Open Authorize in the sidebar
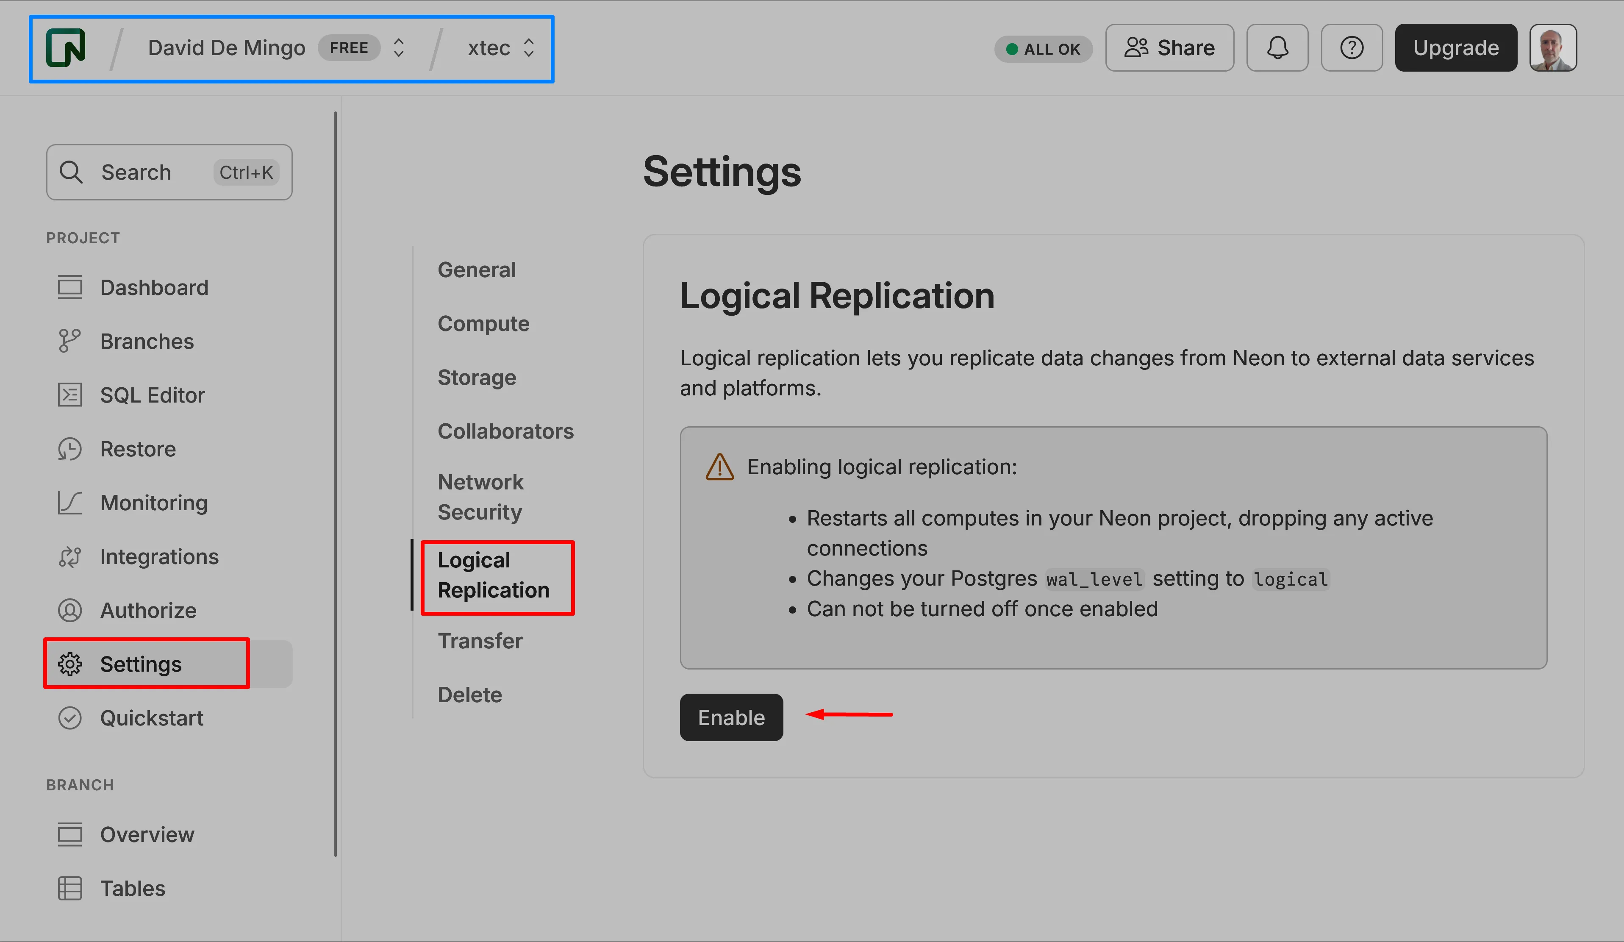The width and height of the screenshot is (1624, 942). [148, 610]
